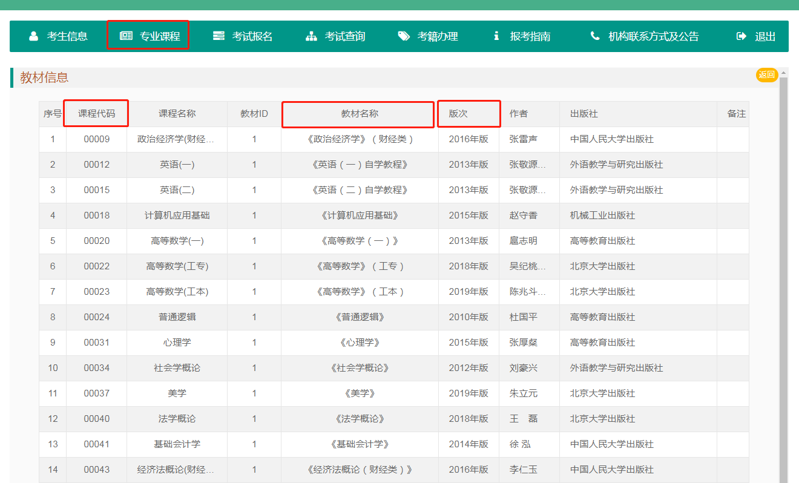Click 2014年版 edition cell
This screenshot has height=483, width=799.
point(469,444)
